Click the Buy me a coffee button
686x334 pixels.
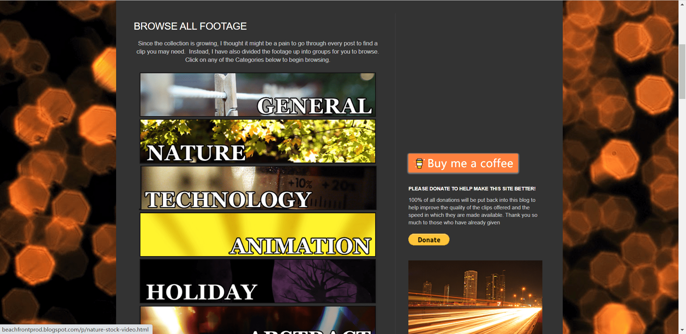coord(463,163)
